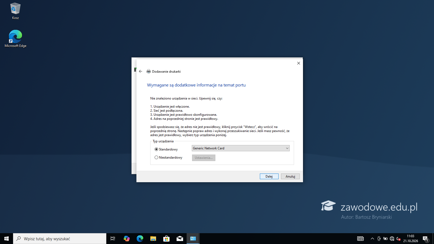Click the Dalej button
This screenshot has width=434, height=244.
coord(269,176)
